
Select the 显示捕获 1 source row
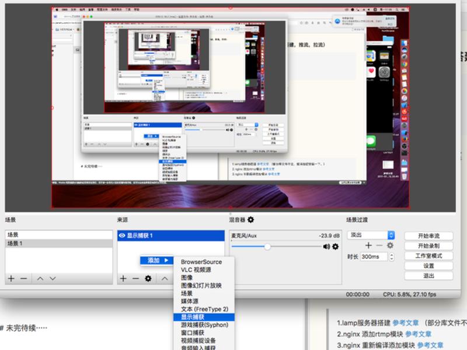pyautogui.click(x=171, y=236)
